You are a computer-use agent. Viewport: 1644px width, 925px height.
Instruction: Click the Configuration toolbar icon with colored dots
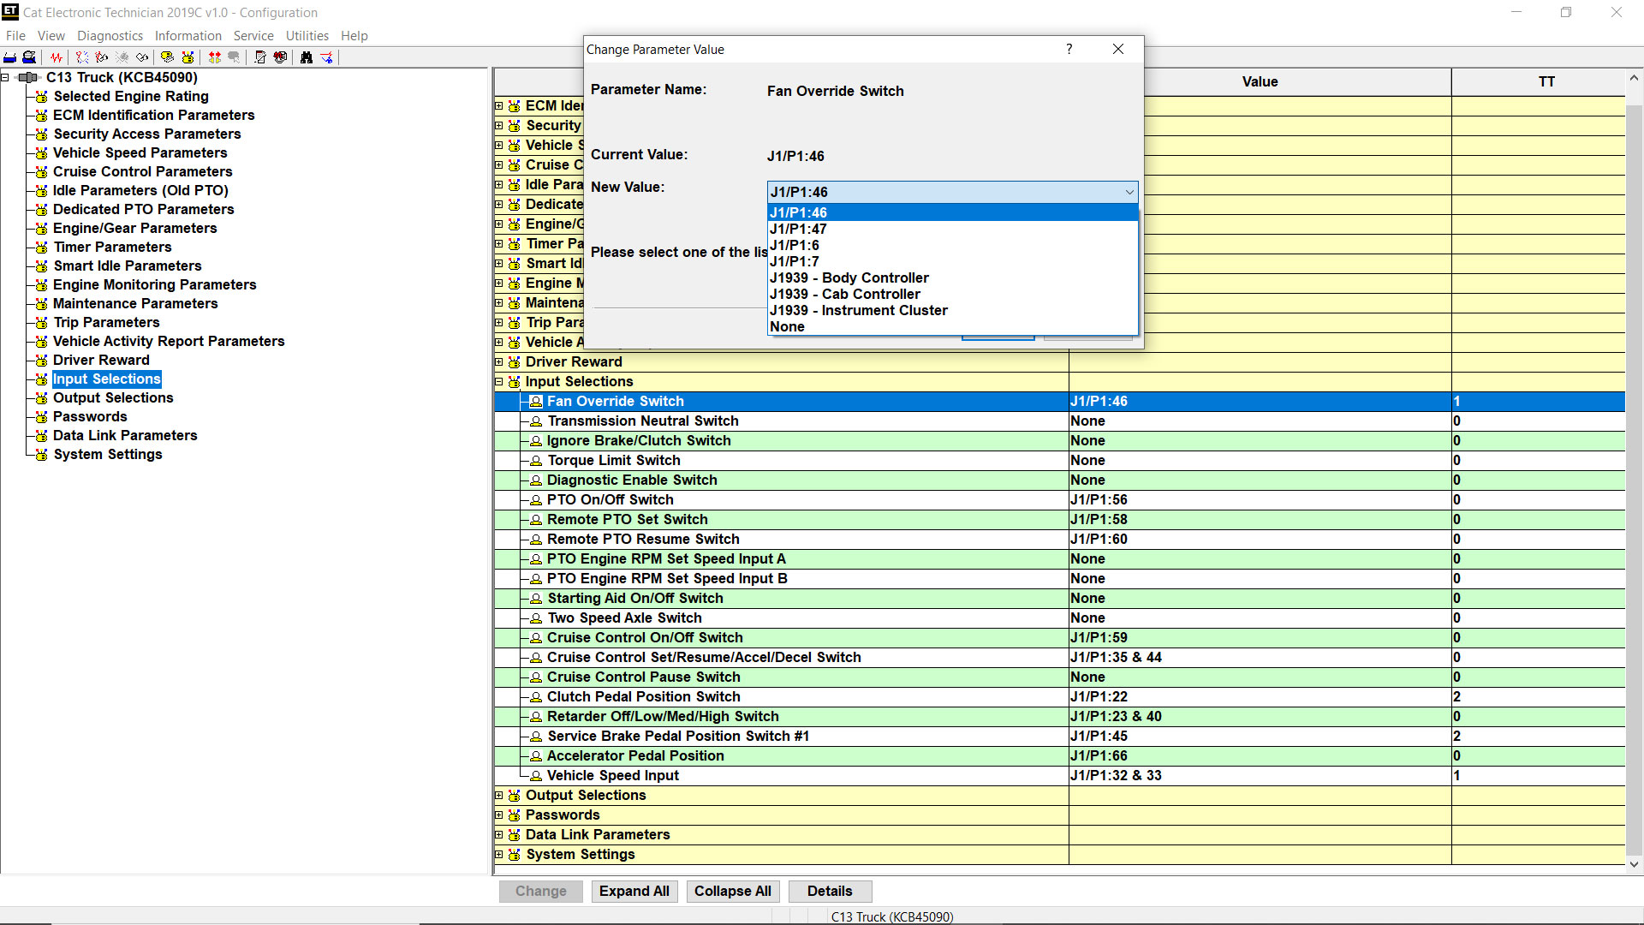[188, 57]
